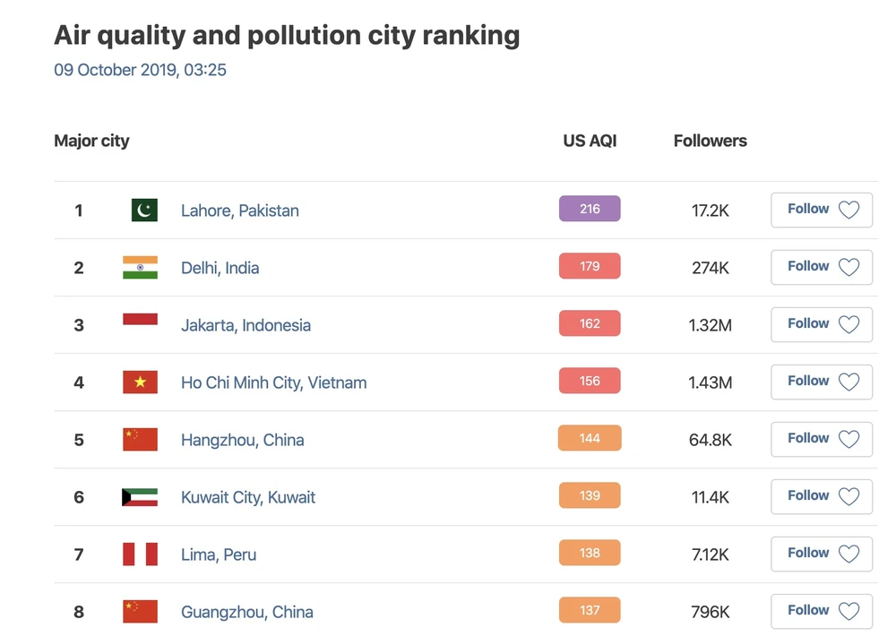Click the Kuwait flag icon
Screen dimensions: 896x636
point(140,497)
